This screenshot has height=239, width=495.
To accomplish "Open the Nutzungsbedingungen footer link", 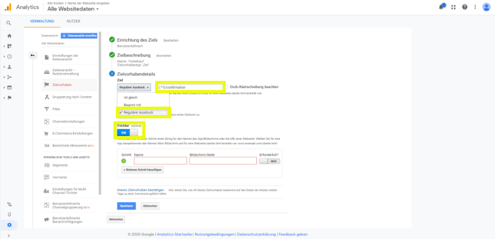I will [x=214, y=234].
